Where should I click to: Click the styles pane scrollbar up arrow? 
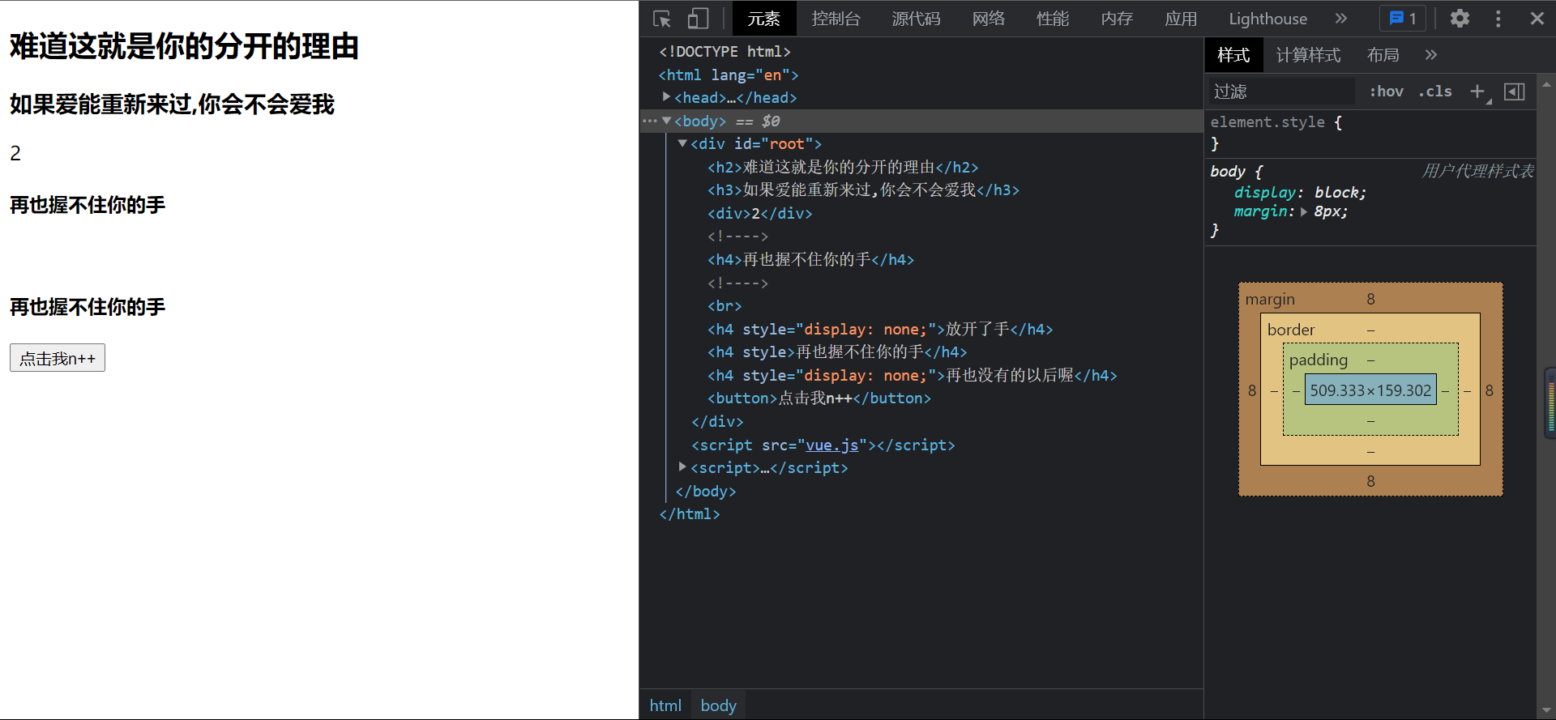click(x=1546, y=83)
